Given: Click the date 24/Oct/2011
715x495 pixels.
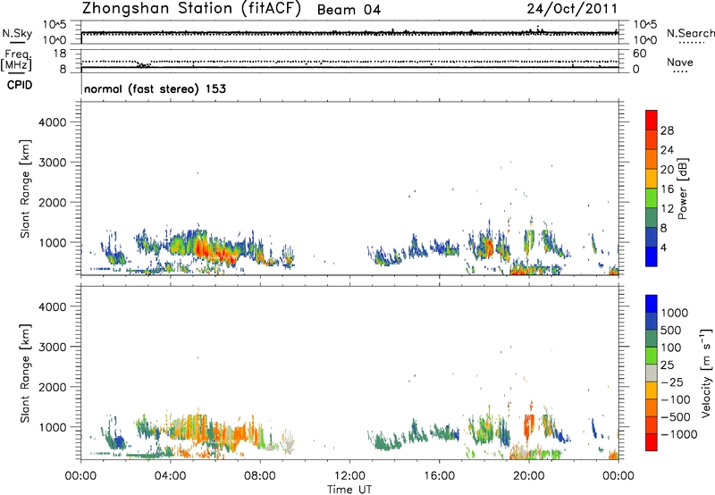Looking at the screenshot, I should pyautogui.click(x=572, y=9).
